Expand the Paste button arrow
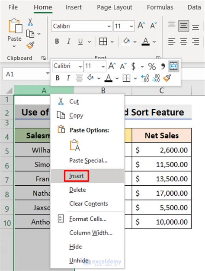Viewport: 205px width, 271px height. tap(14, 46)
